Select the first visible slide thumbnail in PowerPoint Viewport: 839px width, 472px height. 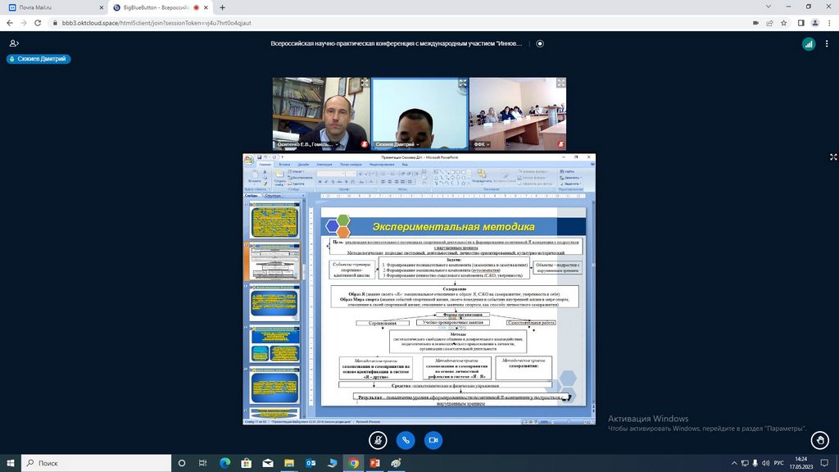pos(274,221)
